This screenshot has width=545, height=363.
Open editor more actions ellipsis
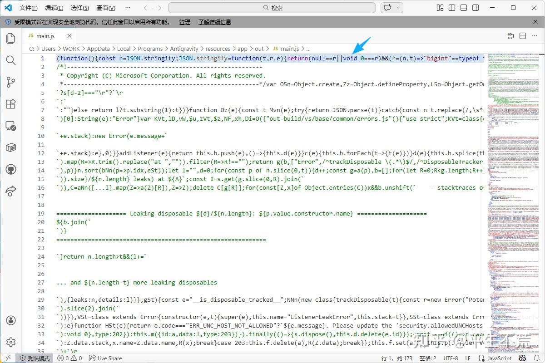click(x=535, y=36)
